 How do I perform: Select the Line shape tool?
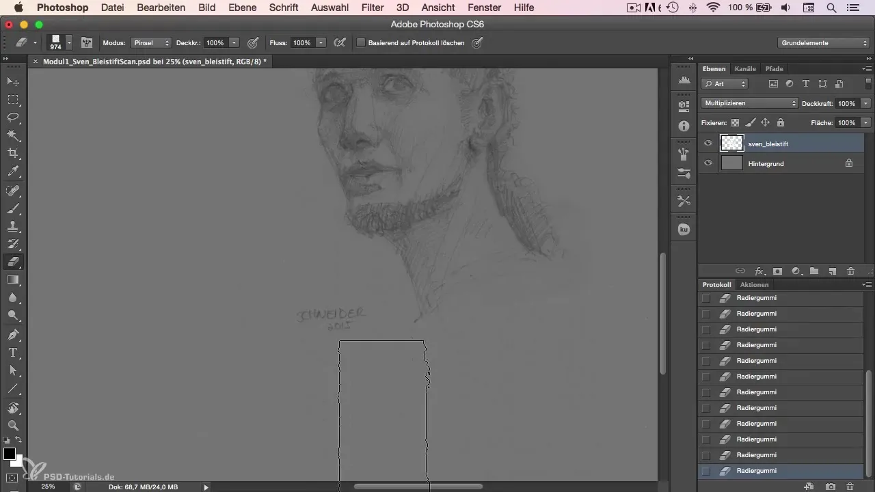[x=13, y=388]
